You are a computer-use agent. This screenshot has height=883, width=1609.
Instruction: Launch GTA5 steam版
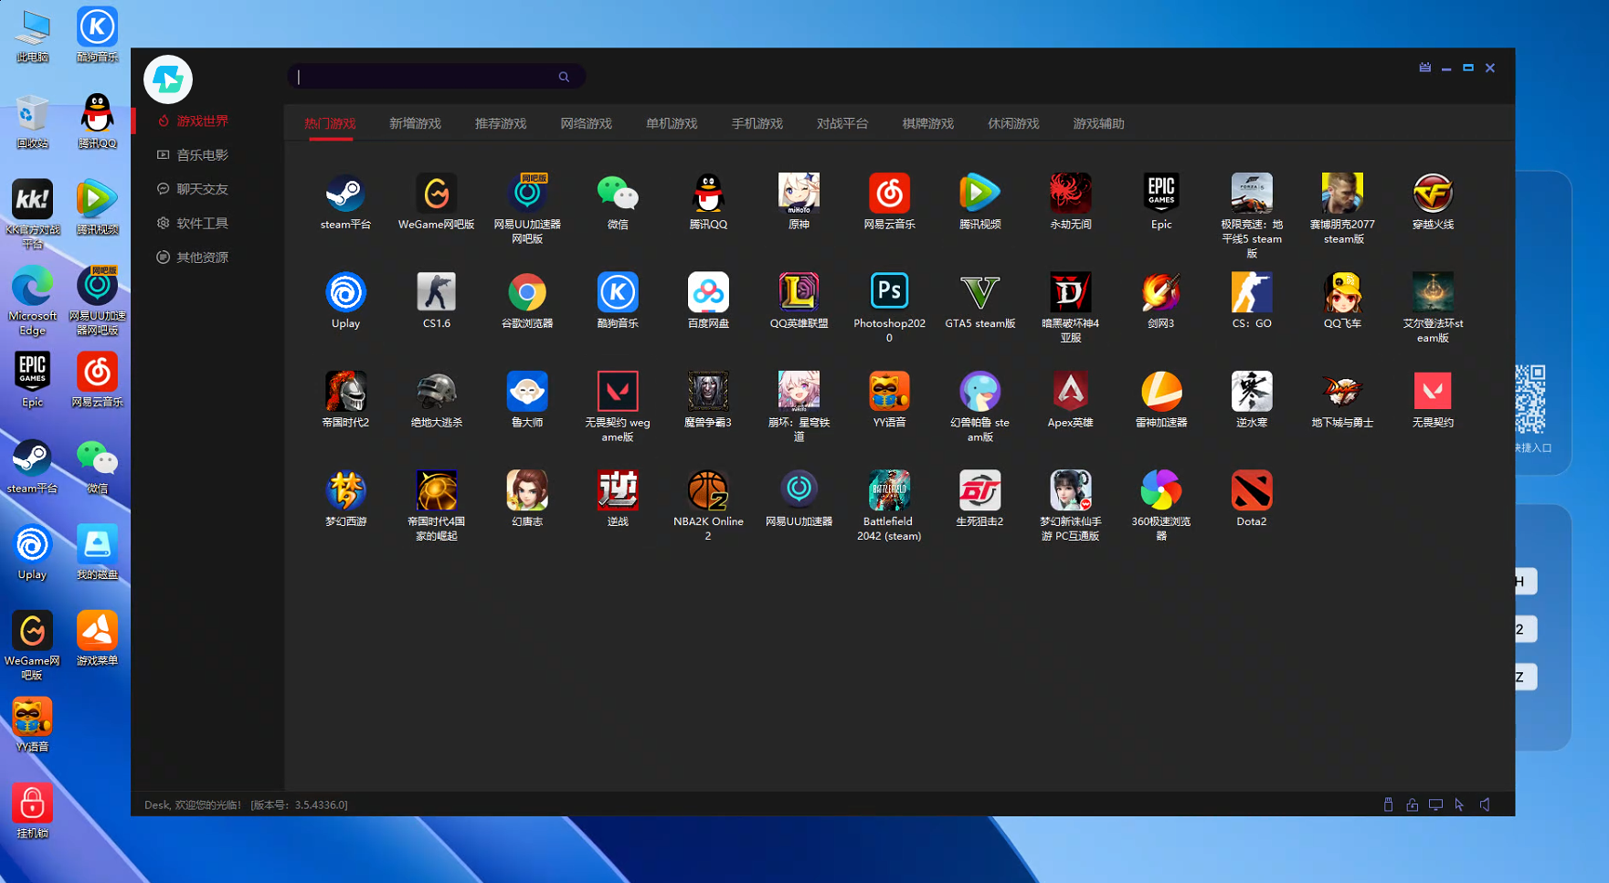(980, 293)
